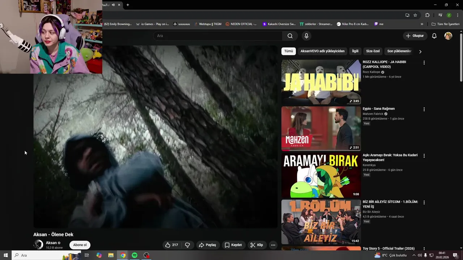This screenshot has height=260, width=463.
Task: Open Task View in the taskbar
Action: [x=87, y=255]
